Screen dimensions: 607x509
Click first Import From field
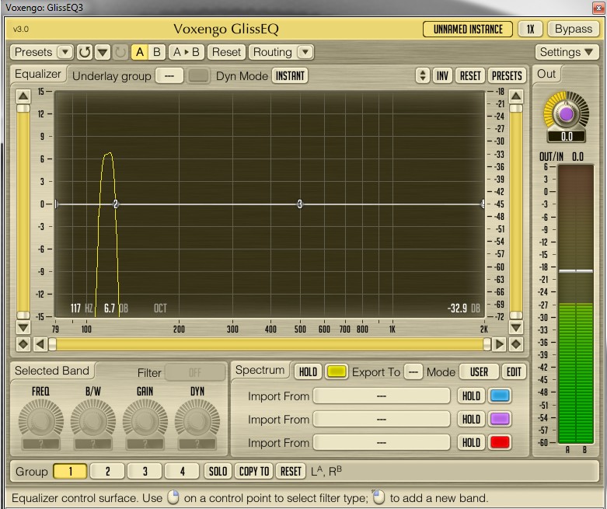[382, 396]
